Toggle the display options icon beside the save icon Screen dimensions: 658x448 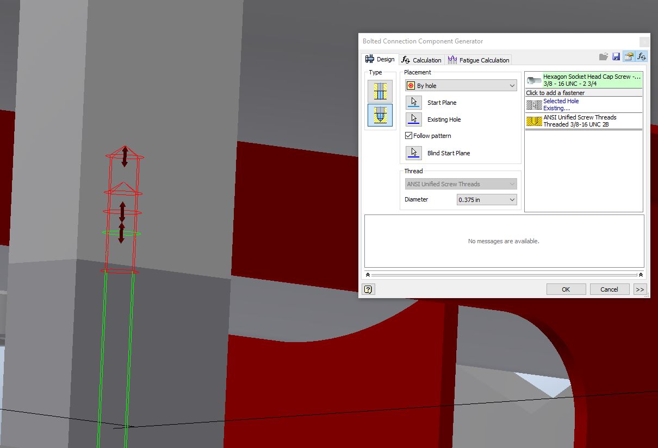click(630, 56)
